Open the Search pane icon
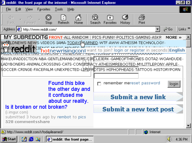 click(95, 19)
